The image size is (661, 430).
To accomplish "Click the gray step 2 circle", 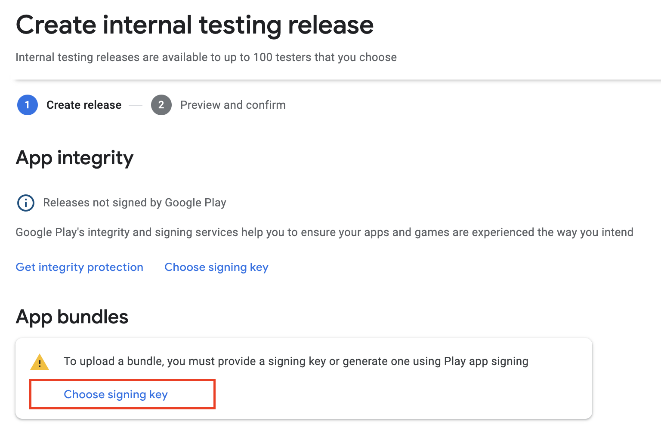I will point(161,105).
